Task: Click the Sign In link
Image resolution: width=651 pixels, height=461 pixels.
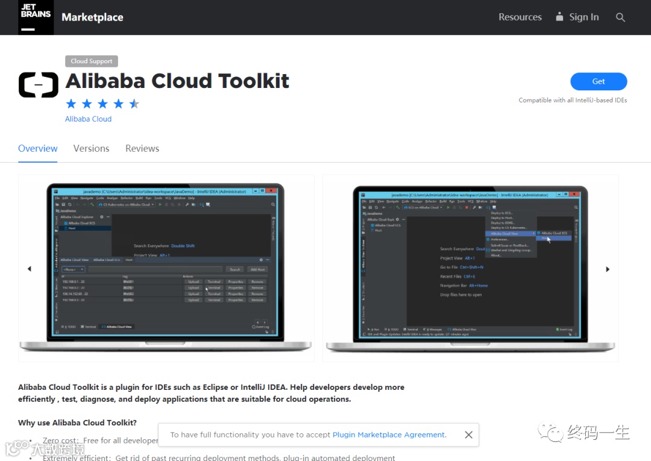Action: click(577, 17)
